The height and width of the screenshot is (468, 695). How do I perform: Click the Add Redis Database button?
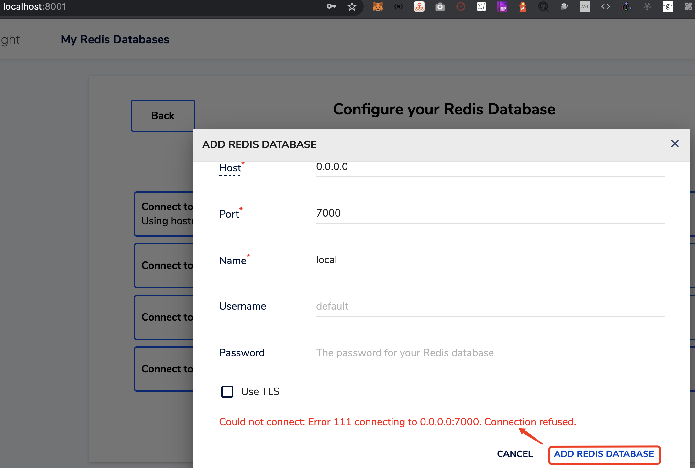pos(604,454)
